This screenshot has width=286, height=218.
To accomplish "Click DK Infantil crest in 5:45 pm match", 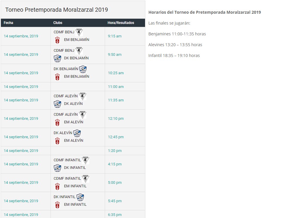I will click(80, 197).
